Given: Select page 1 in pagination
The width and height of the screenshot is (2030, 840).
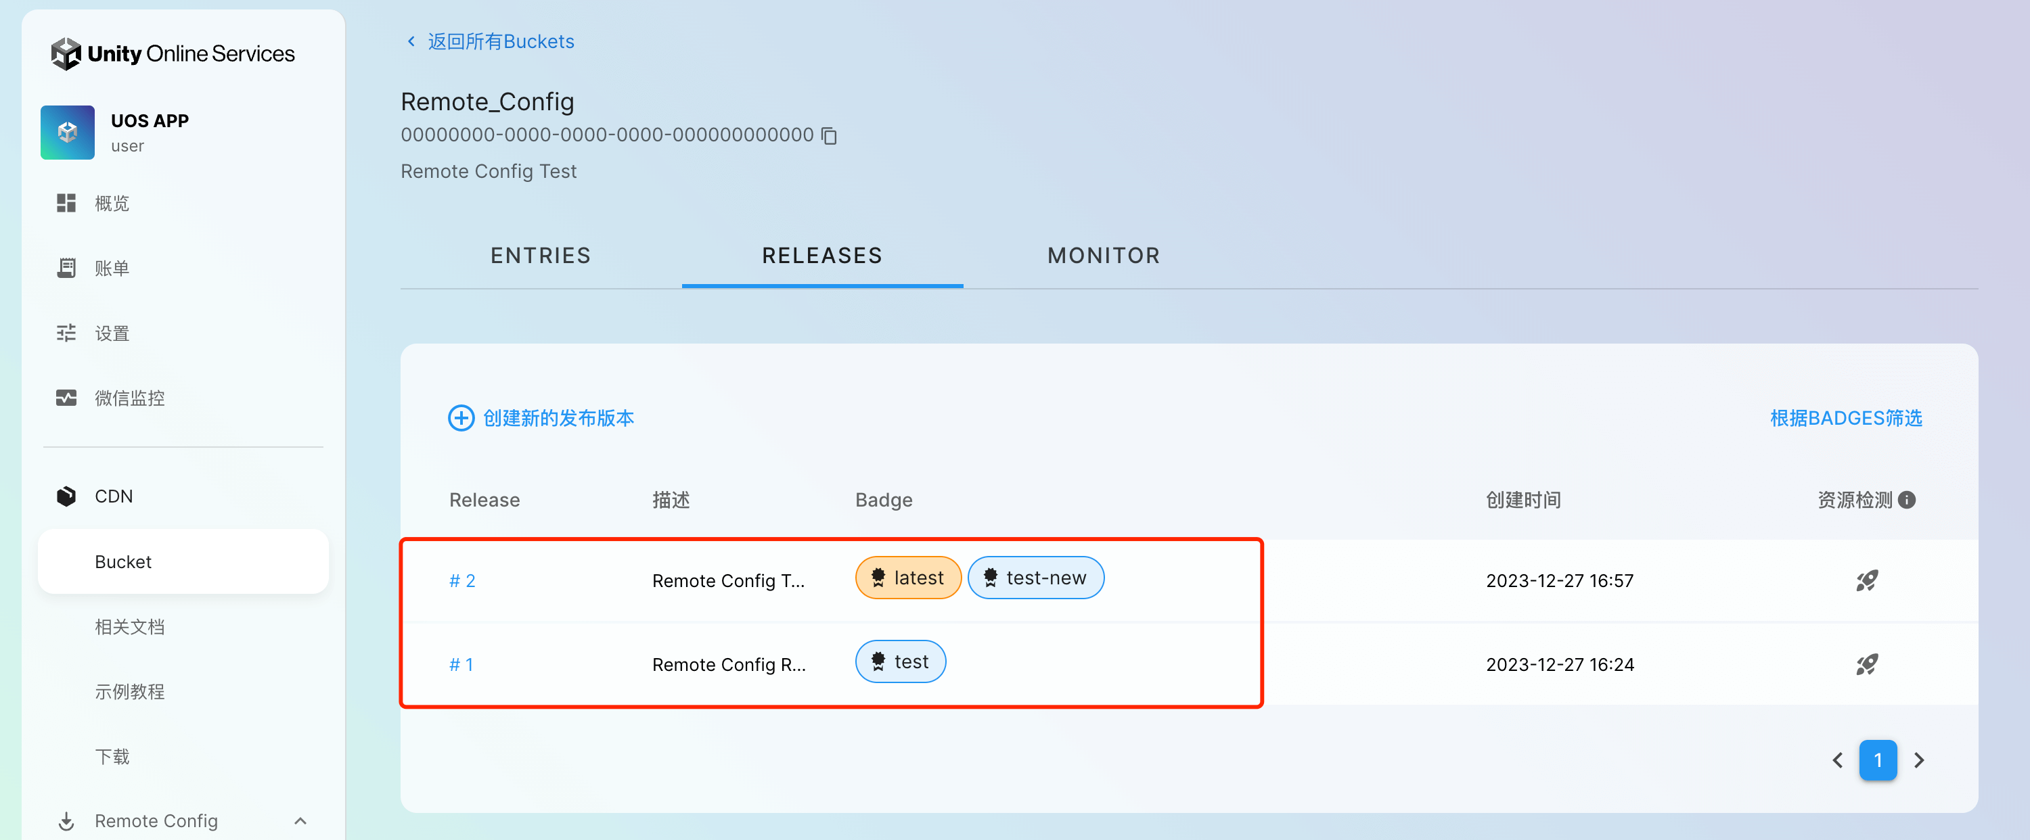Looking at the screenshot, I should pyautogui.click(x=1878, y=760).
